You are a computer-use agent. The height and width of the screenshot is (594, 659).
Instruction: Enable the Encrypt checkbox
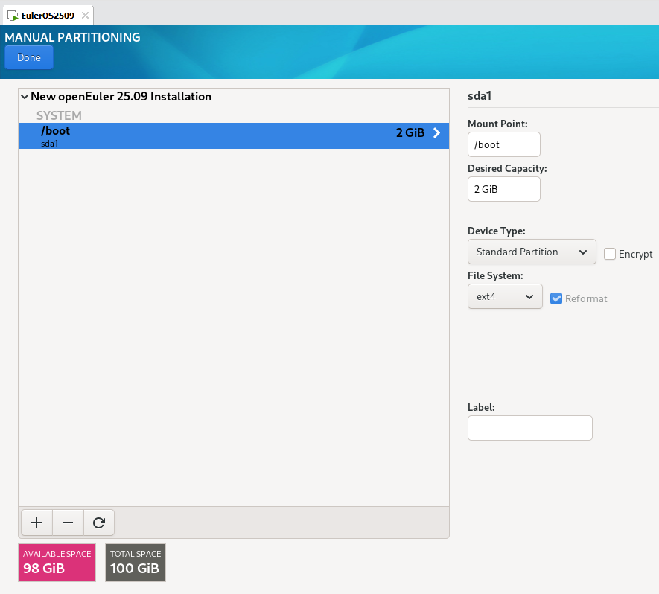609,254
